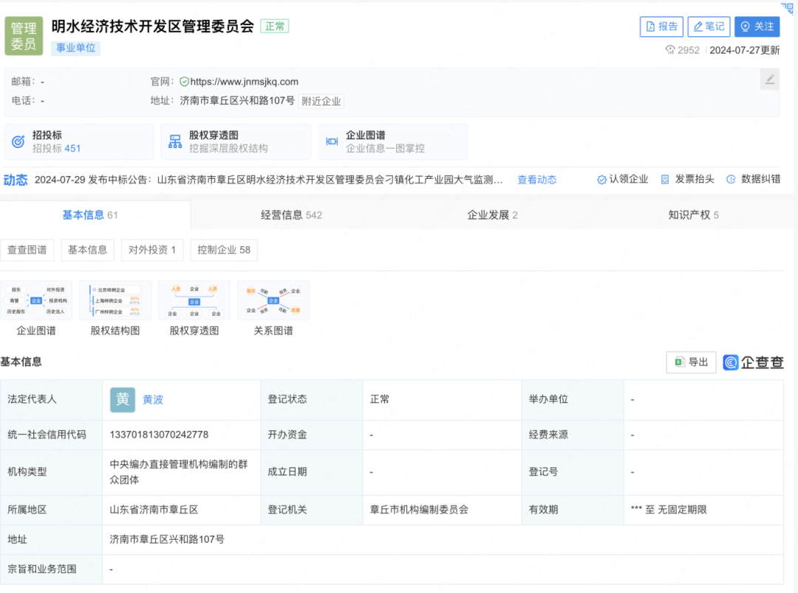Open the 企业图谱 card with icon
Viewport: 798px width, 593px height.
pos(392,141)
